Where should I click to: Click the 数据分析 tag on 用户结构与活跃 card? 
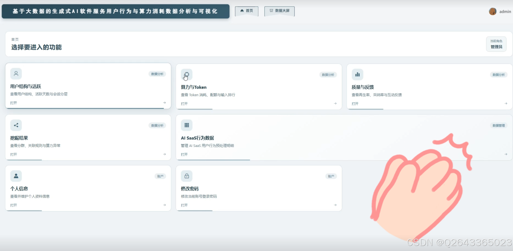click(x=157, y=74)
